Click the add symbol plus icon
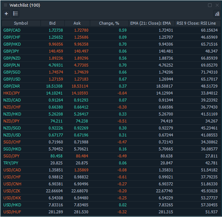 (x=6, y=14)
